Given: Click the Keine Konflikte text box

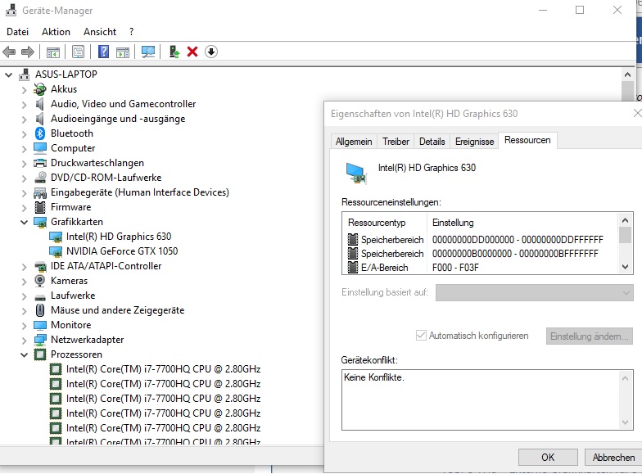Looking at the screenshot, I should [x=487, y=400].
